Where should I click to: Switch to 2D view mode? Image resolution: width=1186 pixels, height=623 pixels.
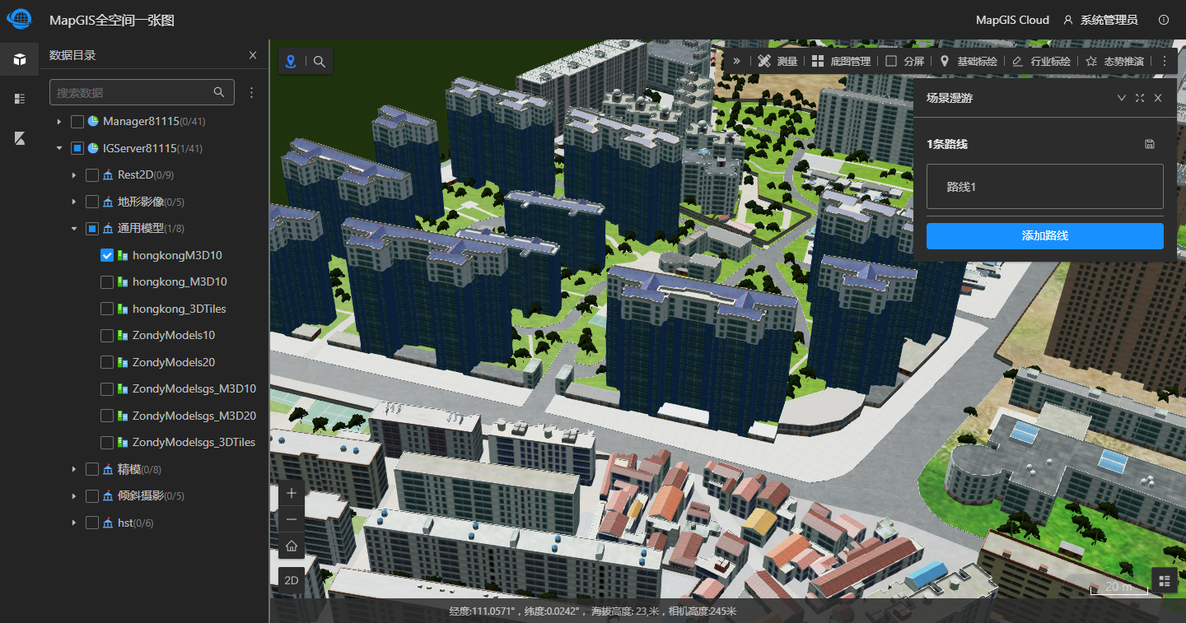(x=292, y=580)
